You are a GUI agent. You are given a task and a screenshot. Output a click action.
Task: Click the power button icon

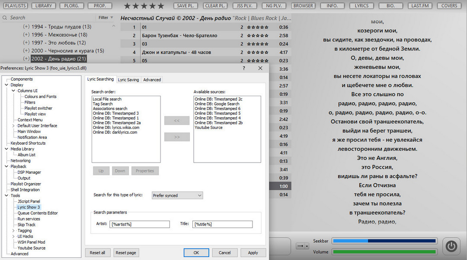[451, 246]
